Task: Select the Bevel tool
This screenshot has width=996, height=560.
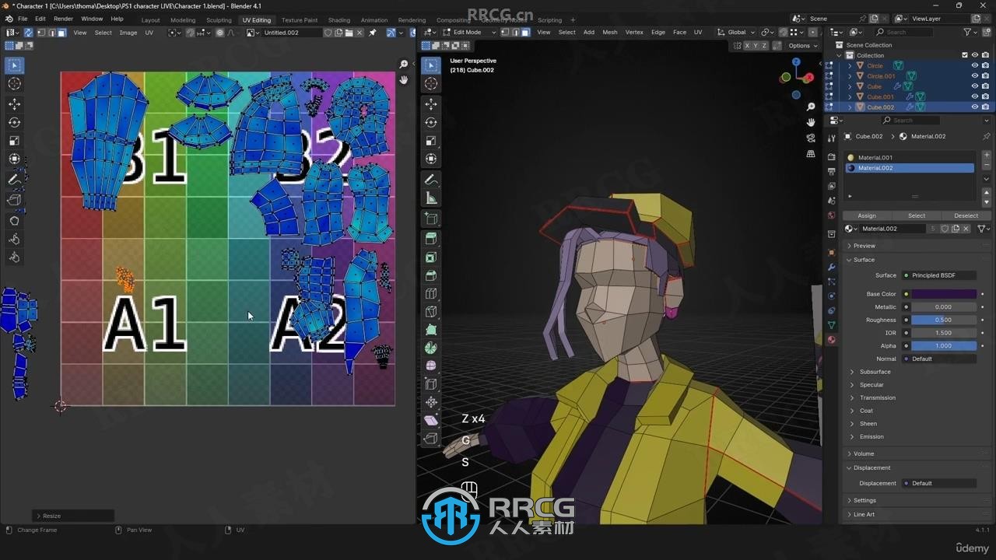Action: click(431, 275)
